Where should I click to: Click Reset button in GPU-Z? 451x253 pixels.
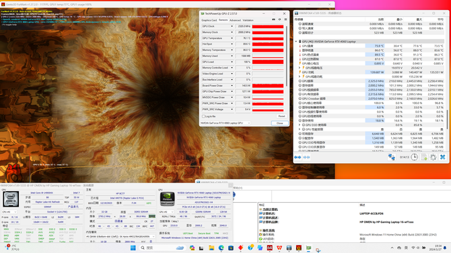pos(281,116)
